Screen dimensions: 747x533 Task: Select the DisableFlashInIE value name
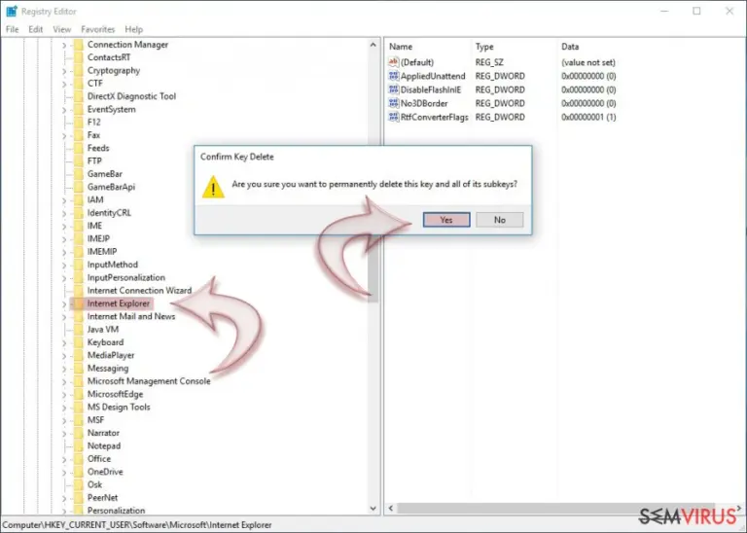point(431,89)
